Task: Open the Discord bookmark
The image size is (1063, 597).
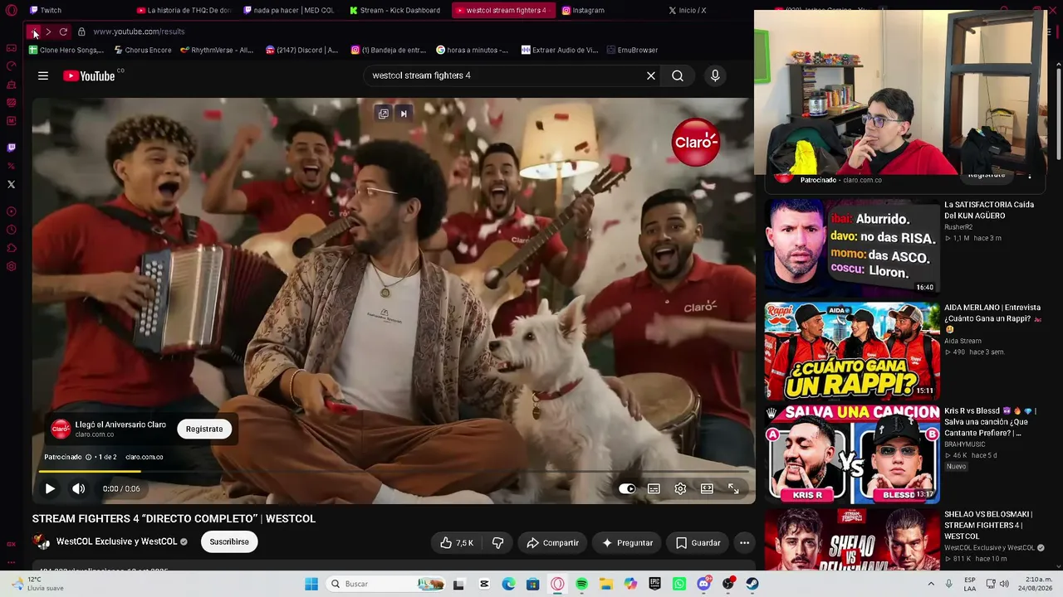Action: 301,50
